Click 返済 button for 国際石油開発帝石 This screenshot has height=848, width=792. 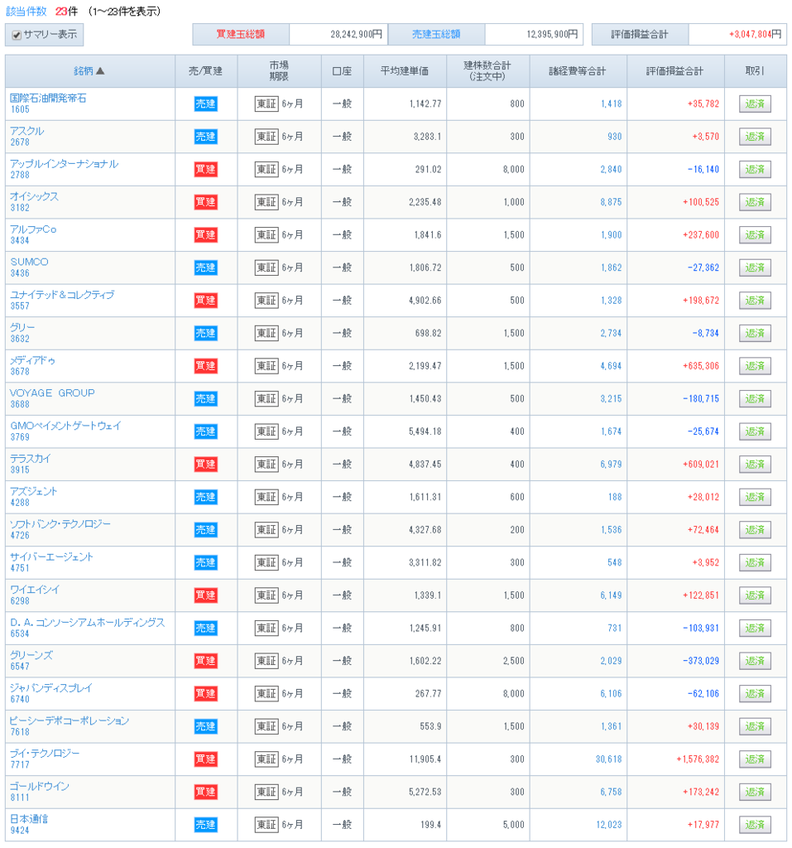coord(755,104)
